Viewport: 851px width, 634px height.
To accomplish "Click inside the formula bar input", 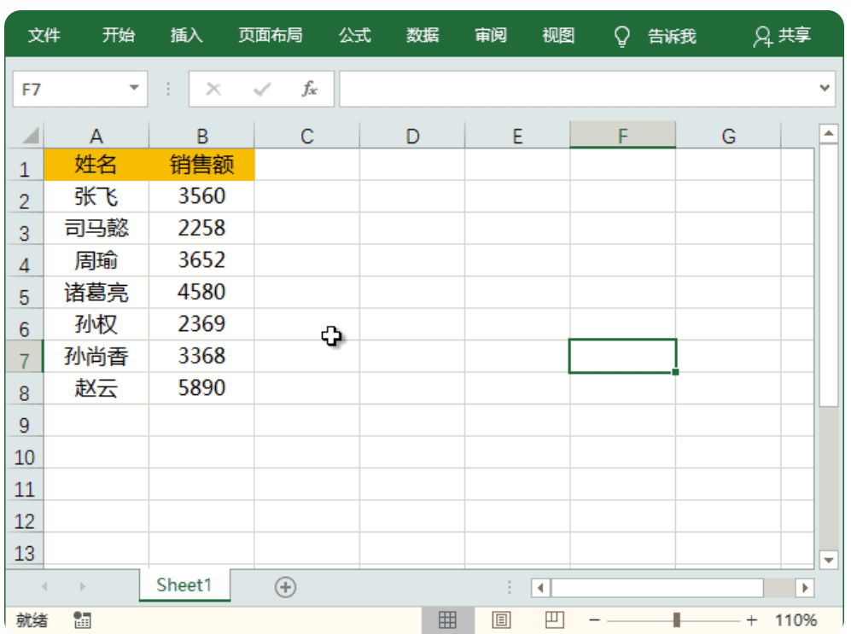I will pos(578,89).
